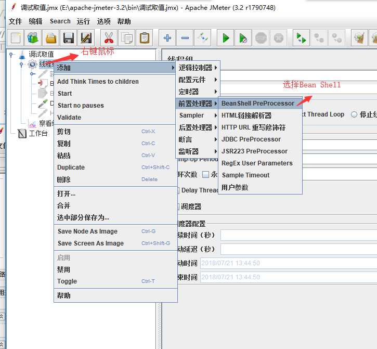Choose HTML链接解析器
The width and height of the screenshot is (377, 349).
tap(260, 115)
